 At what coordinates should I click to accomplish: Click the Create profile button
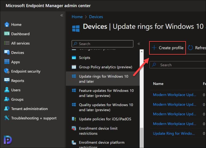[x=167, y=48]
